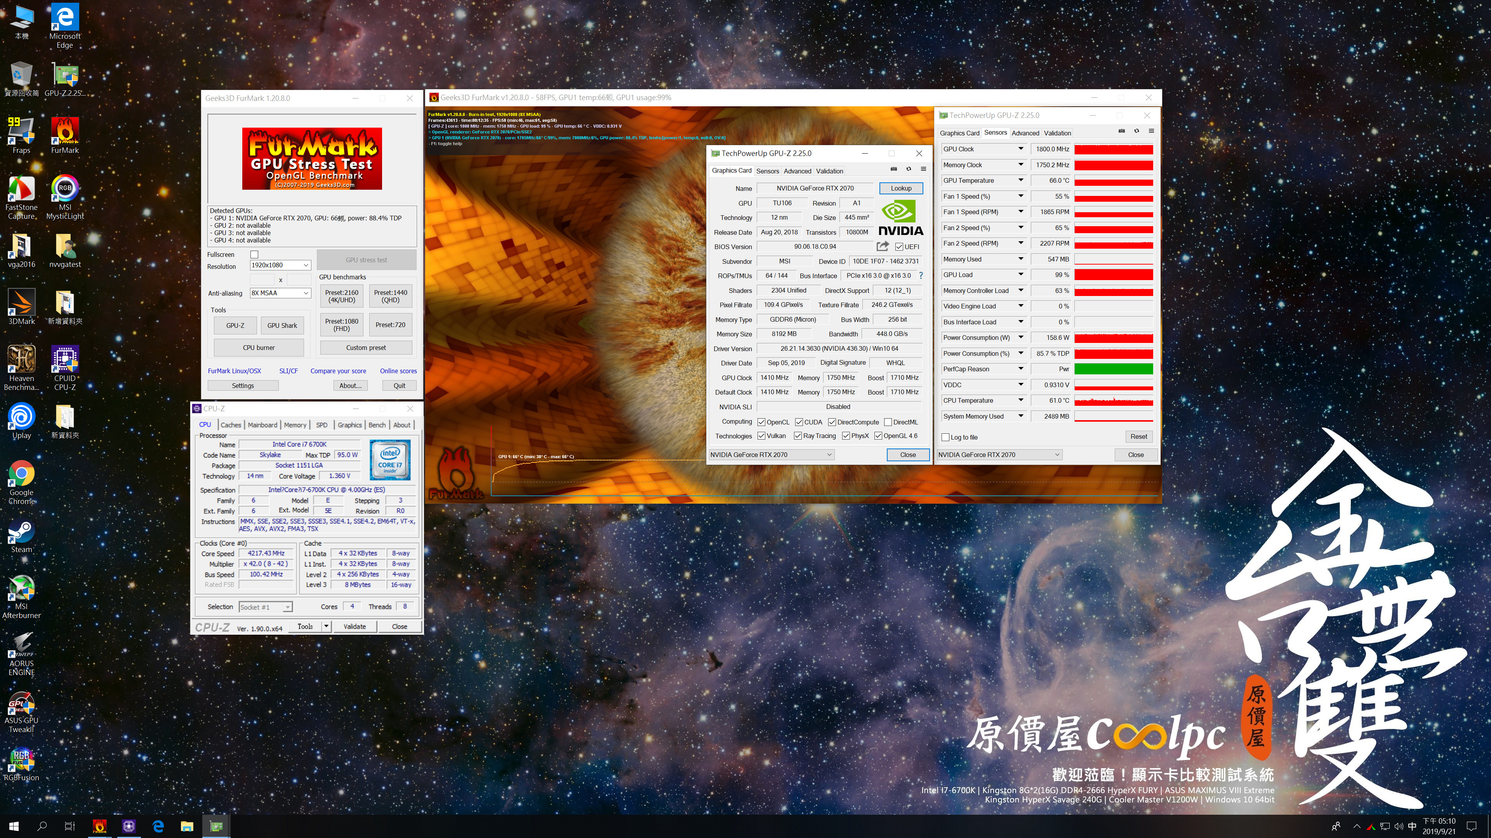Open the RGBFusion desktop icon
The height and width of the screenshot is (838, 1491).
coord(21,764)
